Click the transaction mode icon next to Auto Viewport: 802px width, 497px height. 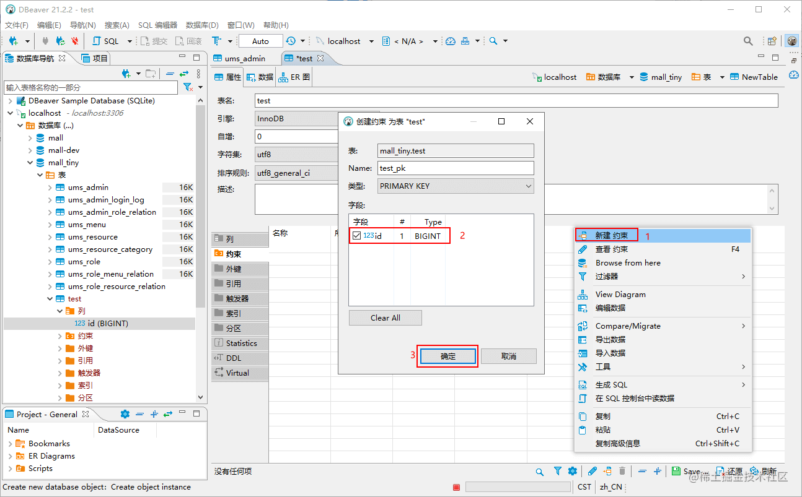(x=216, y=41)
